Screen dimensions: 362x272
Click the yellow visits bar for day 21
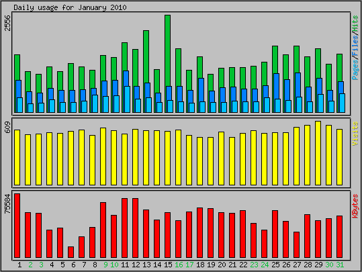point(232,161)
